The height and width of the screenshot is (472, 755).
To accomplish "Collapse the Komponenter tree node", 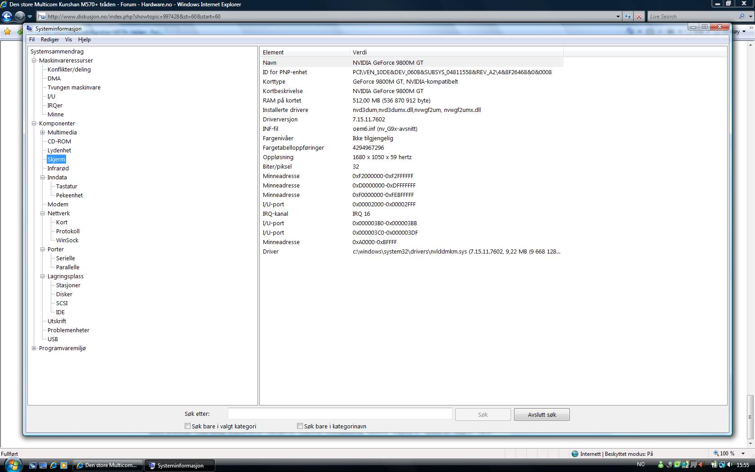I will click(34, 124).
